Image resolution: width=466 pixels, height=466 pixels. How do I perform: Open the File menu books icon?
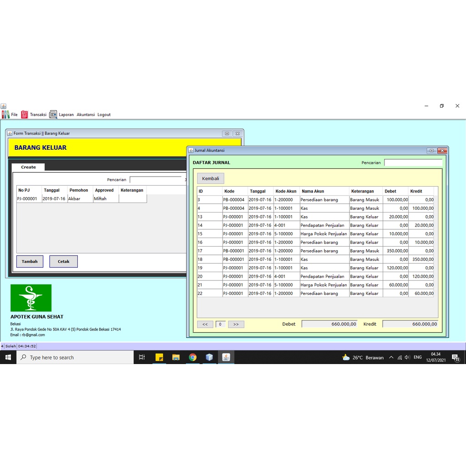coord(5,114)
